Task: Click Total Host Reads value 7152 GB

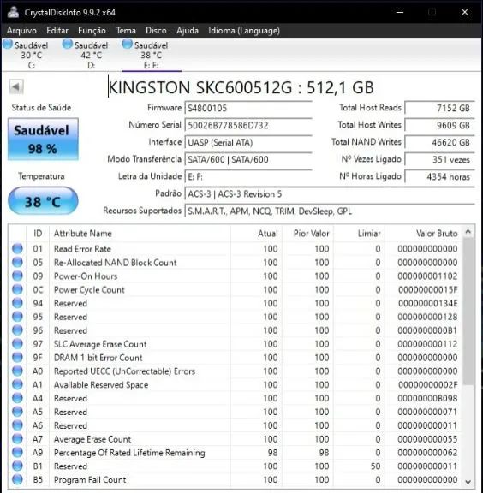Action: point(439,108)
